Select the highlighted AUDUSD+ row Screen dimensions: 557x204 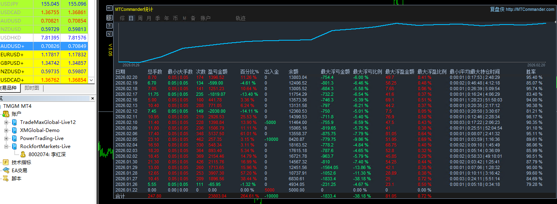coord(44,46)
